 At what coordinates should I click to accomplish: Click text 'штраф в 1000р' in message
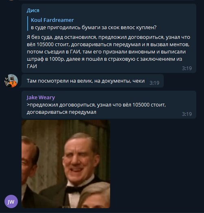pyautogui.click(x=46, y=59)
